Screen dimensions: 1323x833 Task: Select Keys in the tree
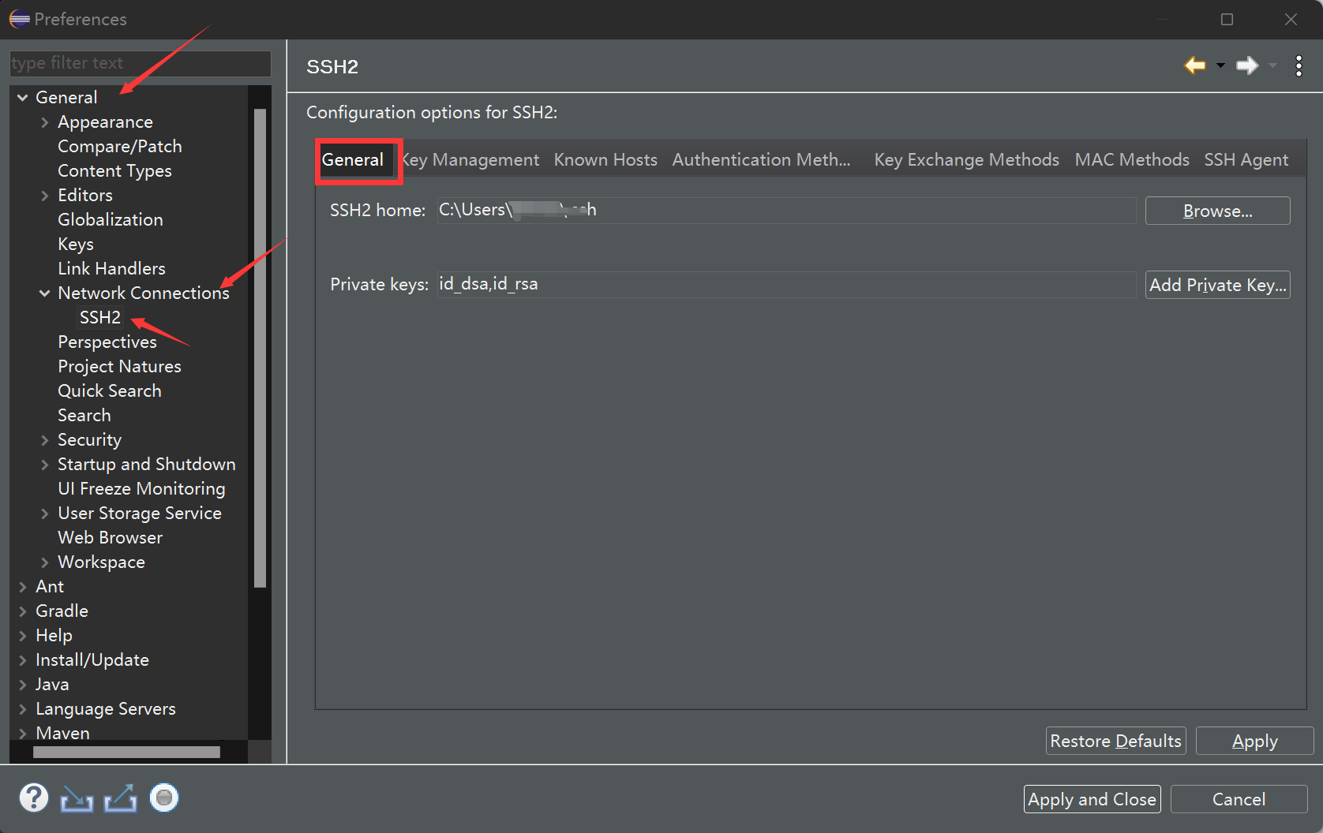(x=76, y=245)
